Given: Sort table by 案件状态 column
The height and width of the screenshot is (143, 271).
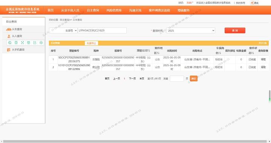Looking at the screenshot, I should point(253,50).
